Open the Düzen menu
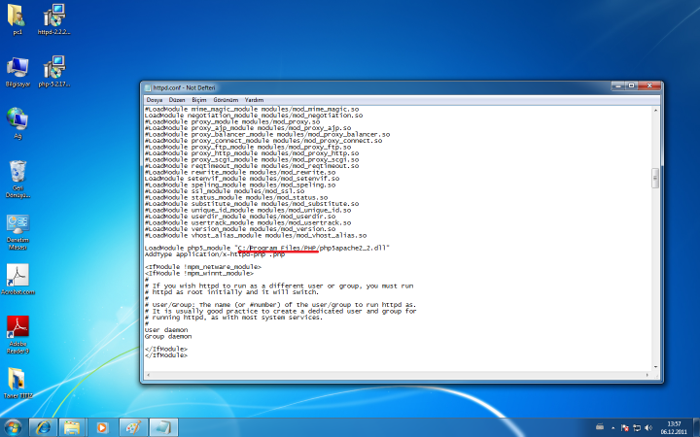Viewport: 700px width, 437px height. 177,99
